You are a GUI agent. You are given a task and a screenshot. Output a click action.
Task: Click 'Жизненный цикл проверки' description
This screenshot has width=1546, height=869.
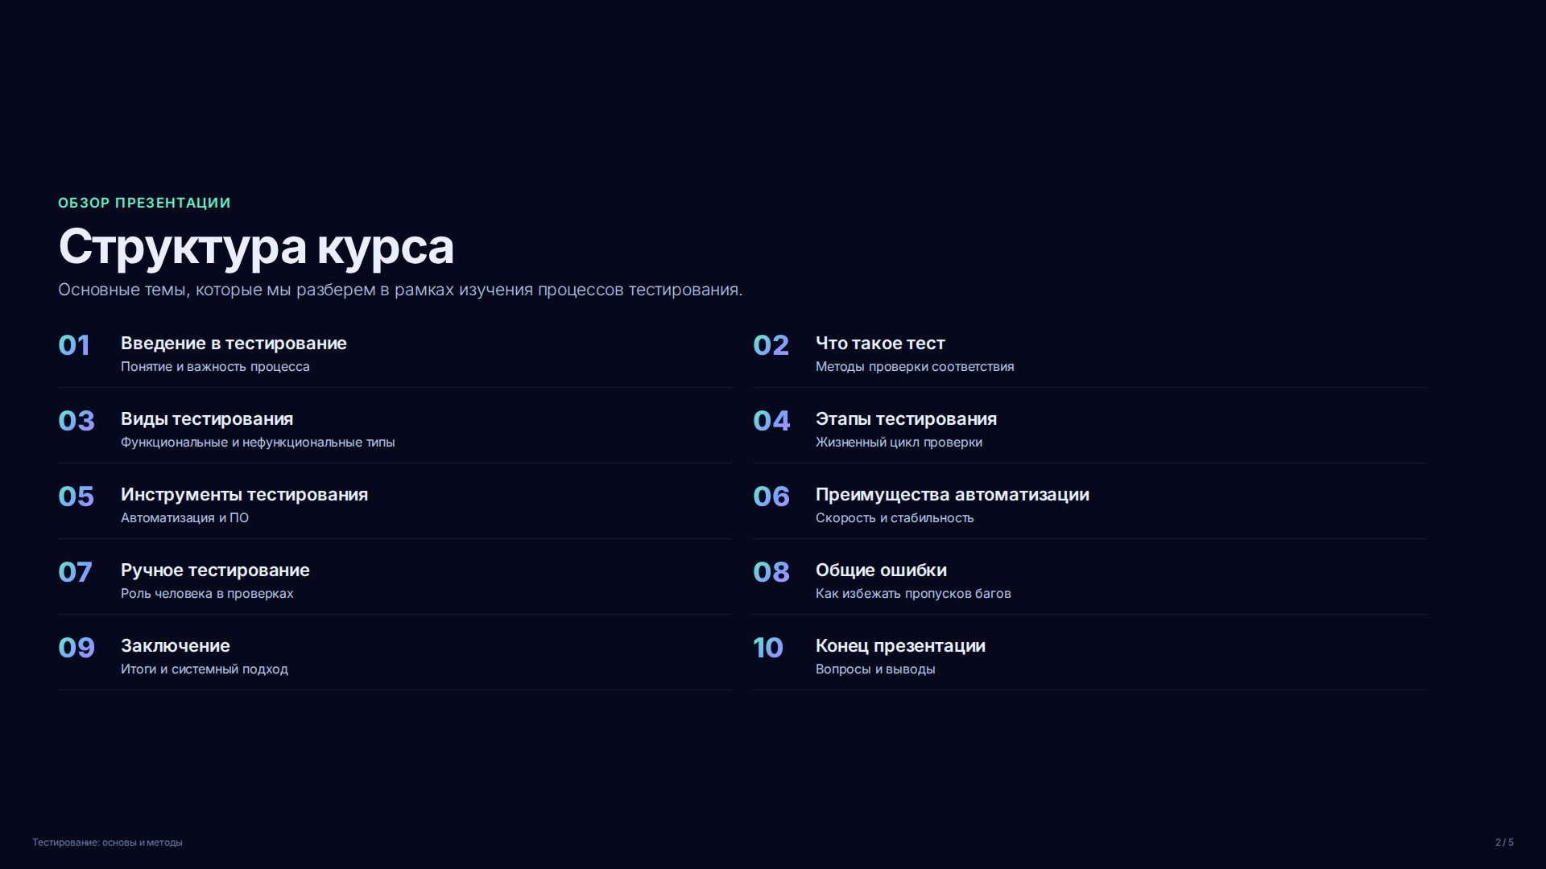(899, 443)
